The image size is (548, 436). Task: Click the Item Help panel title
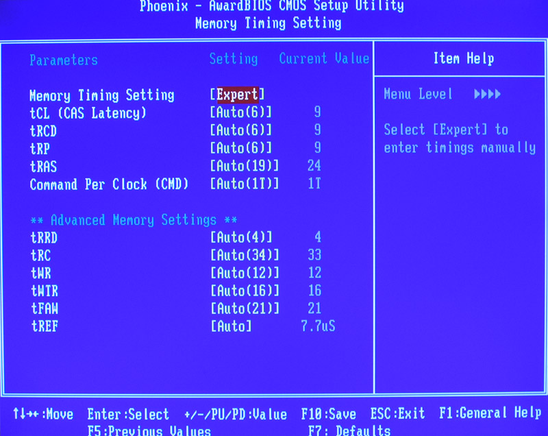click(464, 58)
